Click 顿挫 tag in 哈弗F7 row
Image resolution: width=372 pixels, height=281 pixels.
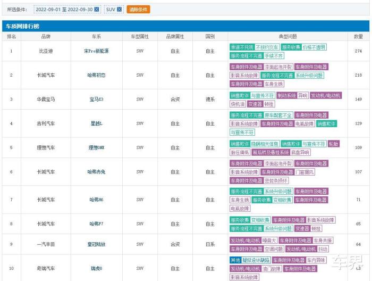pos(316,229)
